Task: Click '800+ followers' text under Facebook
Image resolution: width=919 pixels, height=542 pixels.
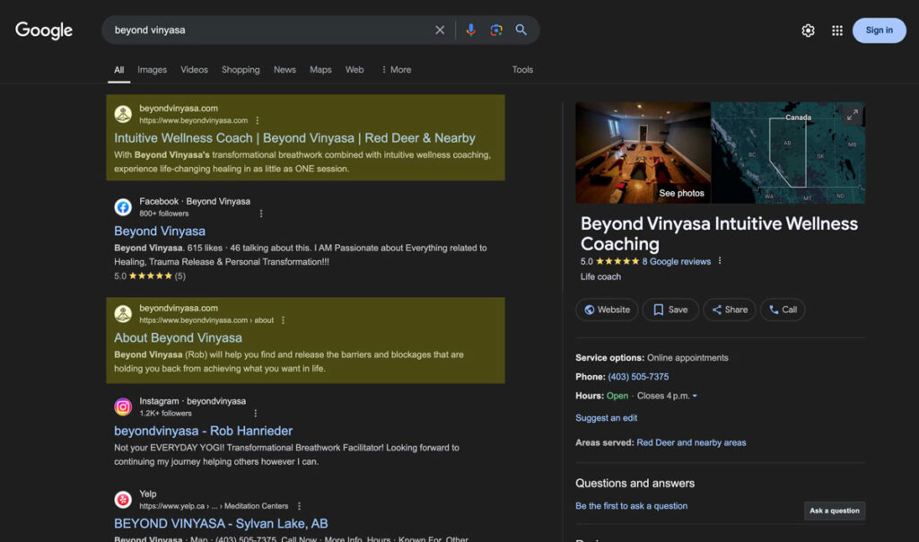Action: tap(164, 214)
